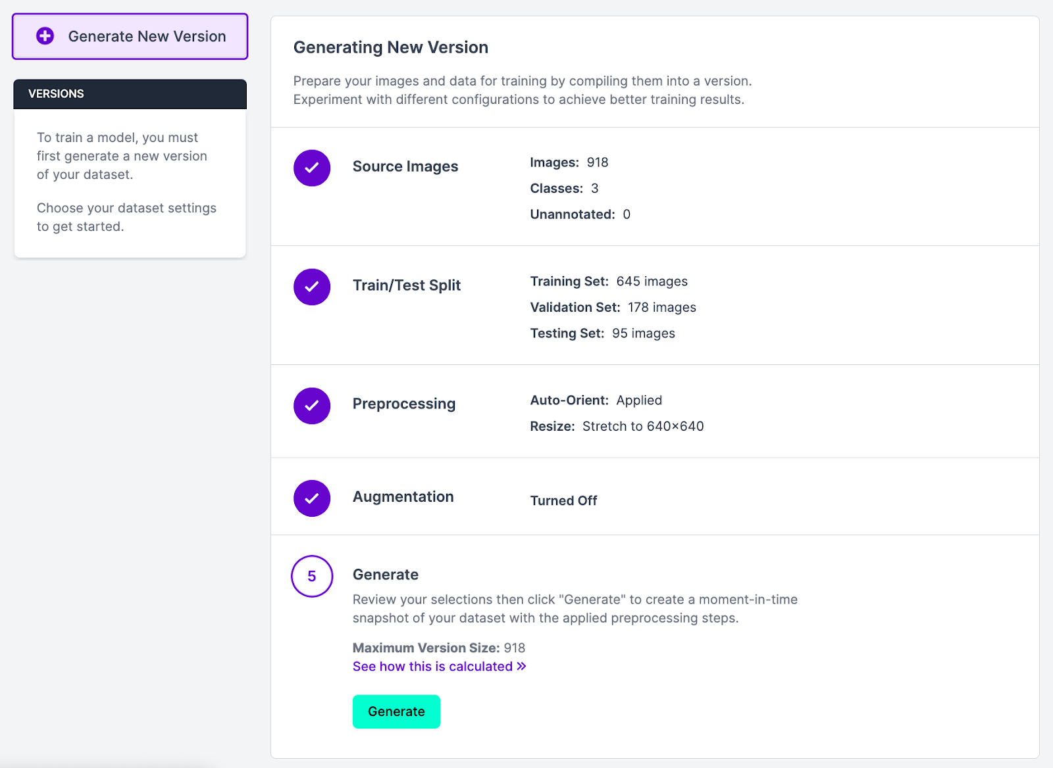Open 'See how this is calculated' link
Image resolution: width=1053 pixels, height=768 pixels.
click(432, 666)
